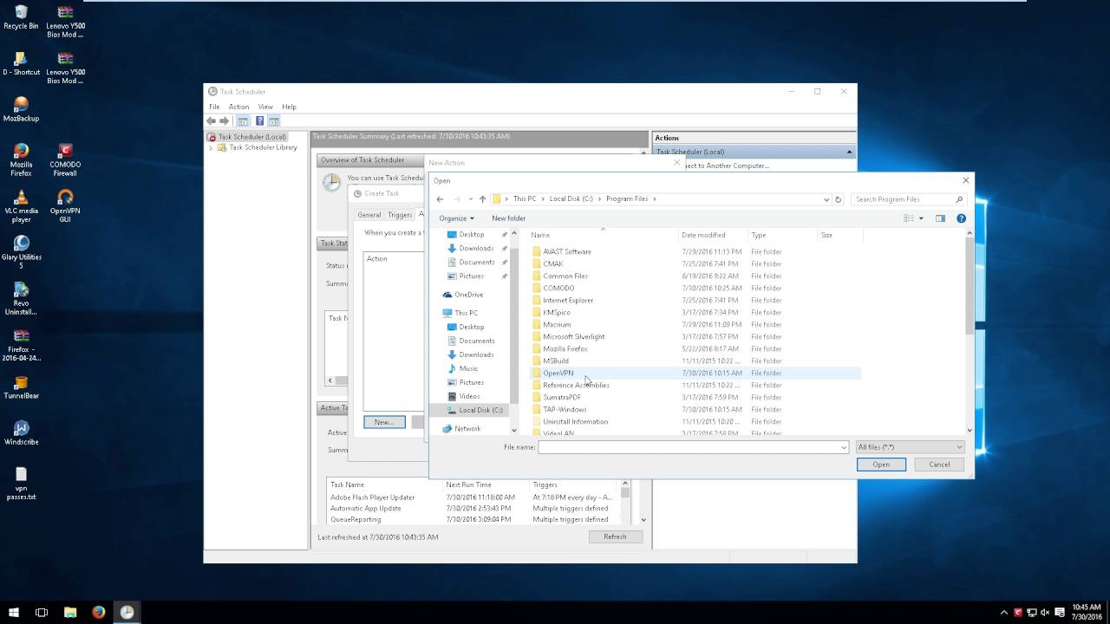
Task: Select Videos in navigation pane
Action: [469, 396]
